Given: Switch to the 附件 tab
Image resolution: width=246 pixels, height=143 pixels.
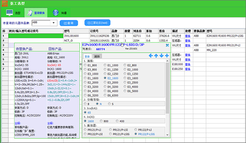Looking at the screenshot, I should click(x=97, y=56).
